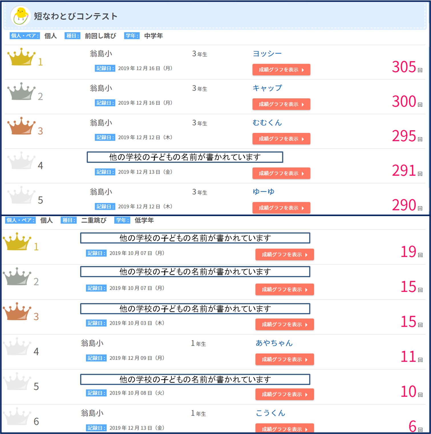431x434 pixels.
Task: Click 1年生 in the あやちゃん row
Action: 199,344
